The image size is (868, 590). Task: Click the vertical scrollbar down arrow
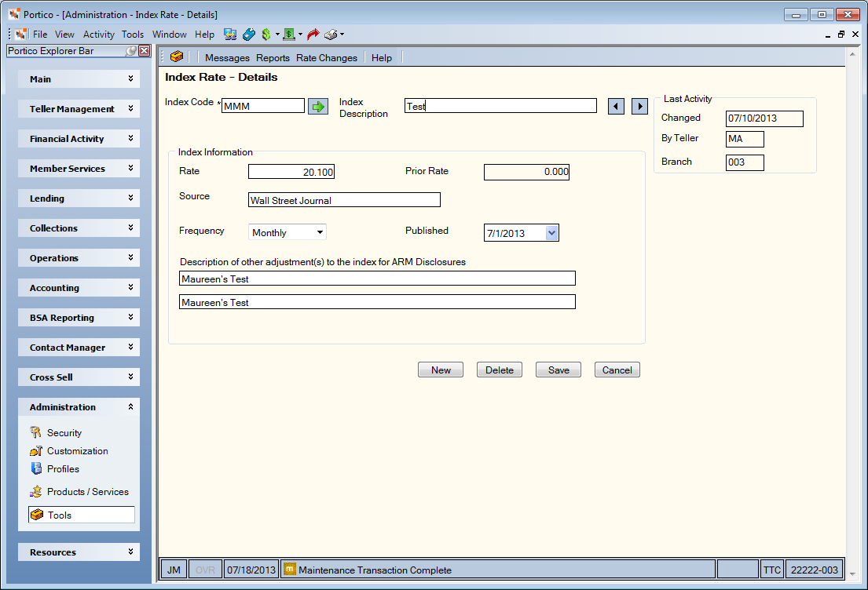852,574
